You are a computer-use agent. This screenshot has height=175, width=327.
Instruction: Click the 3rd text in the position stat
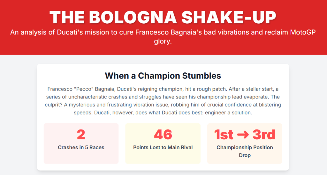tap(264, 135)
